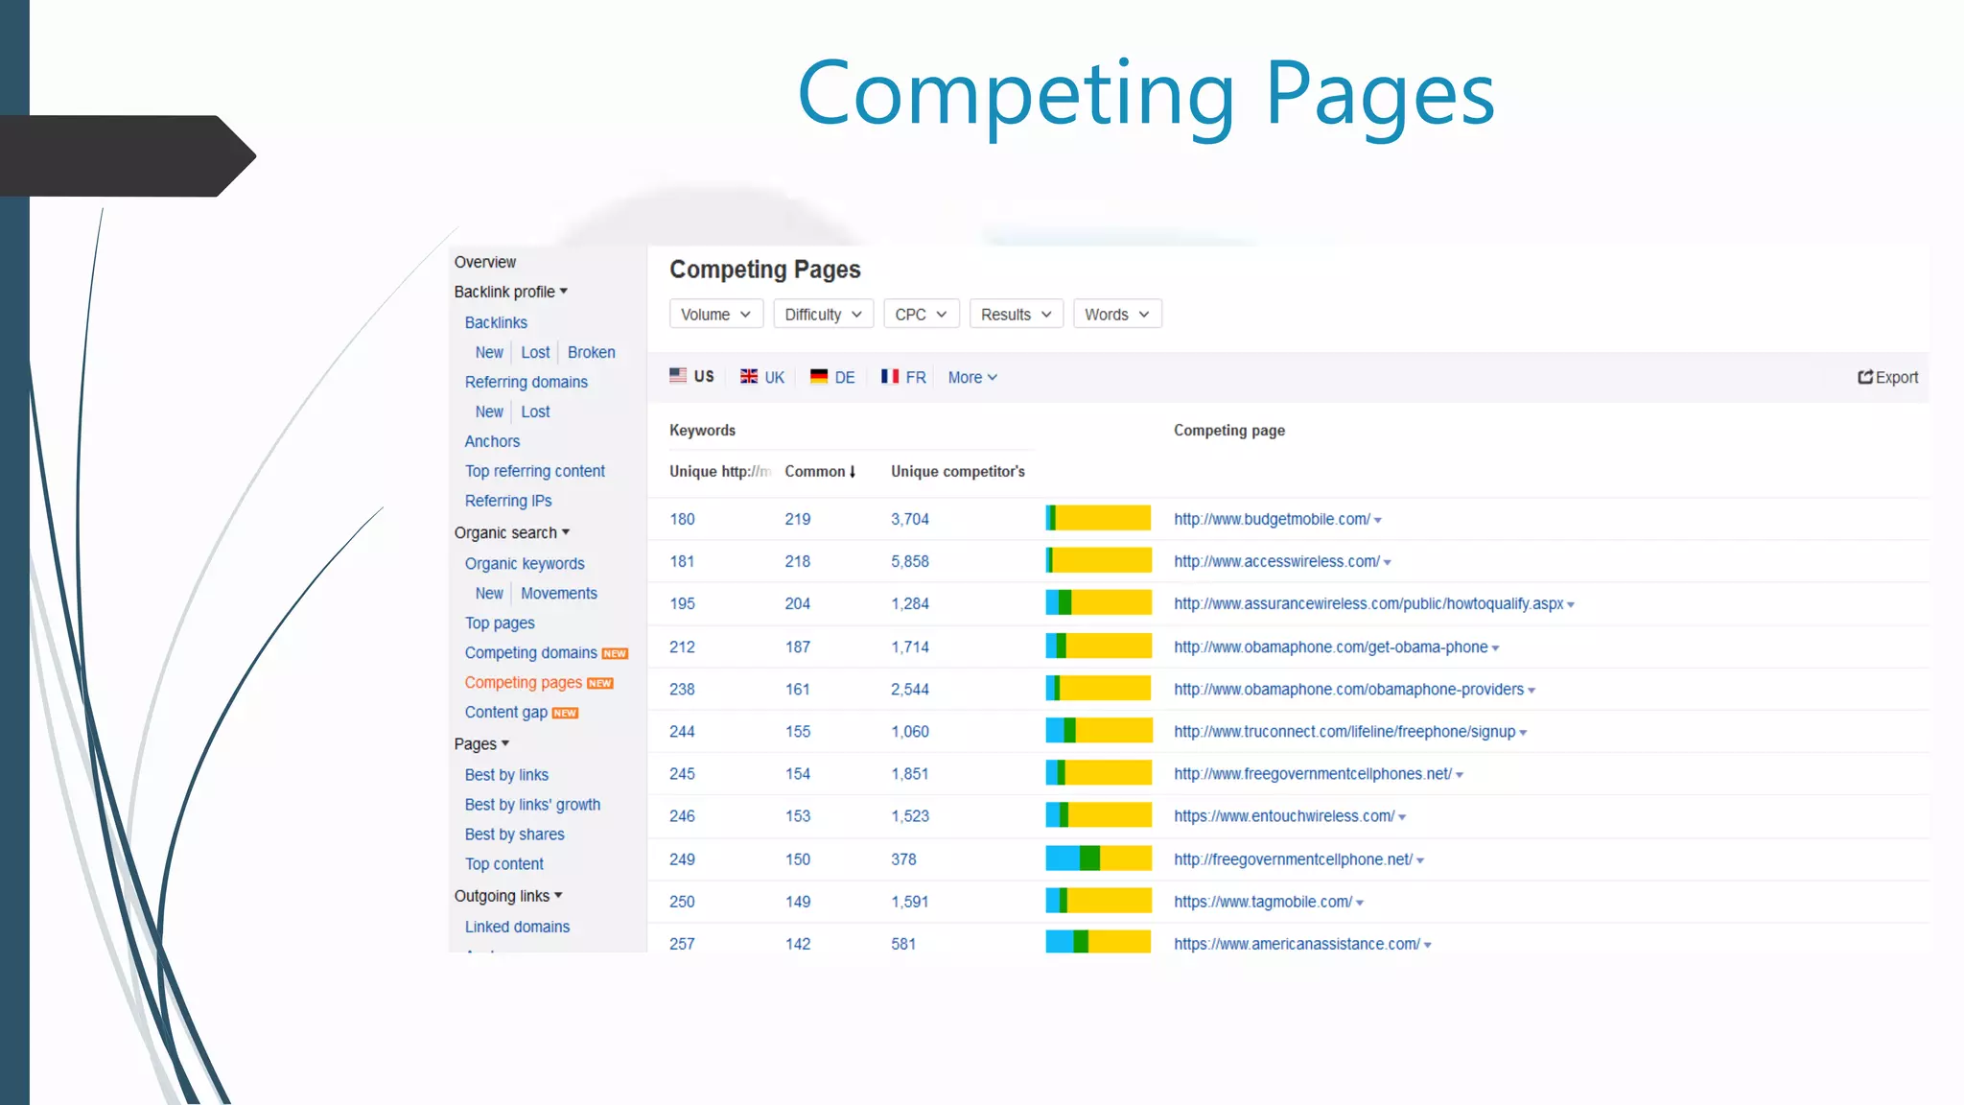Open Referring IPs in sidebar

click(508, 501)
